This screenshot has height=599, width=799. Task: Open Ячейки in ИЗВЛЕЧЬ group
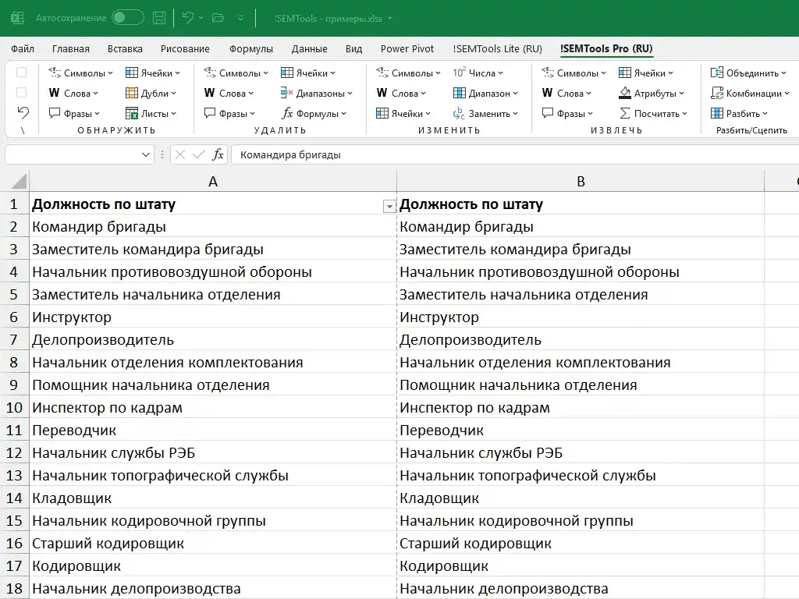pos(646,73)
